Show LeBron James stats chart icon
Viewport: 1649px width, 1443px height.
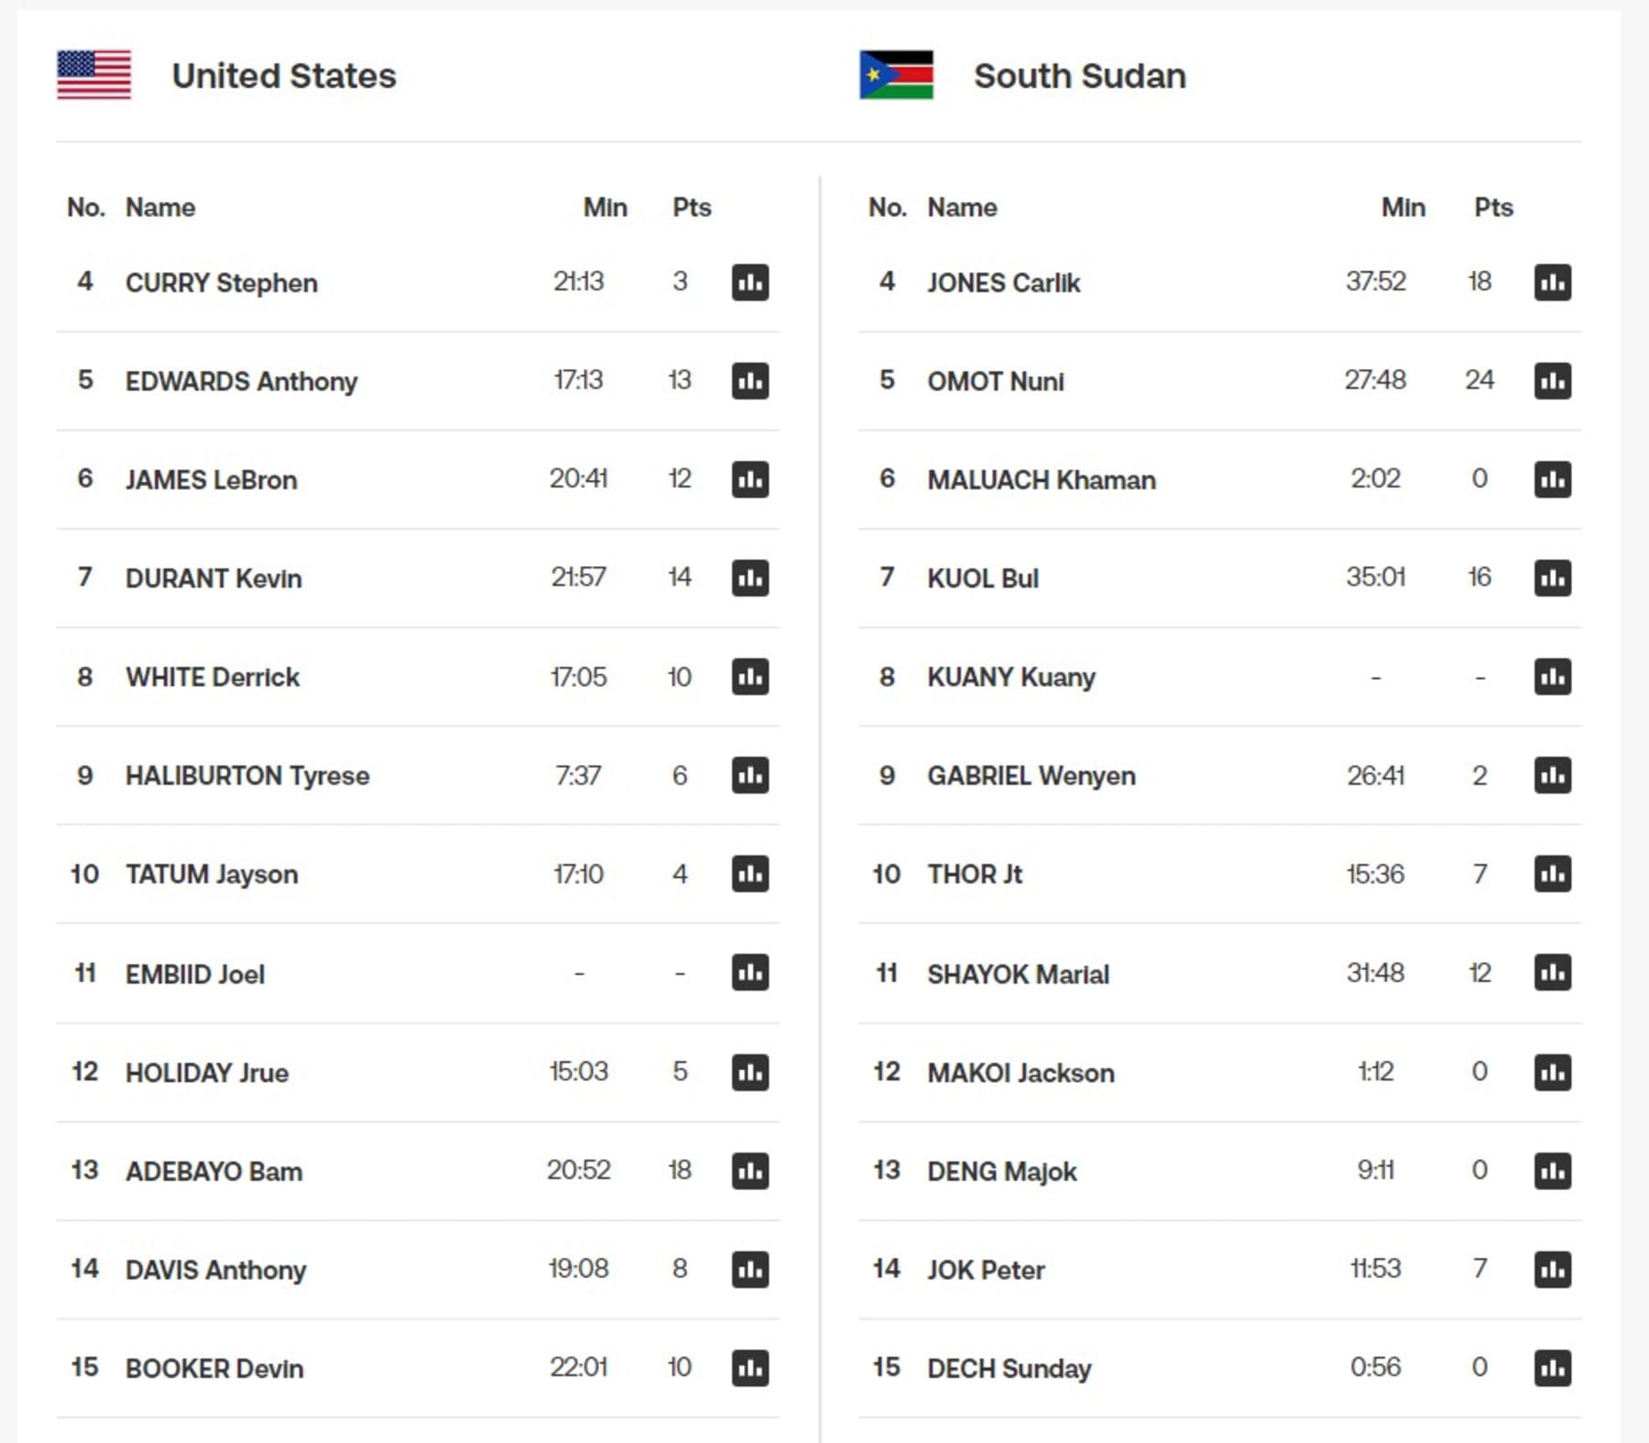(x=749, y=479)
